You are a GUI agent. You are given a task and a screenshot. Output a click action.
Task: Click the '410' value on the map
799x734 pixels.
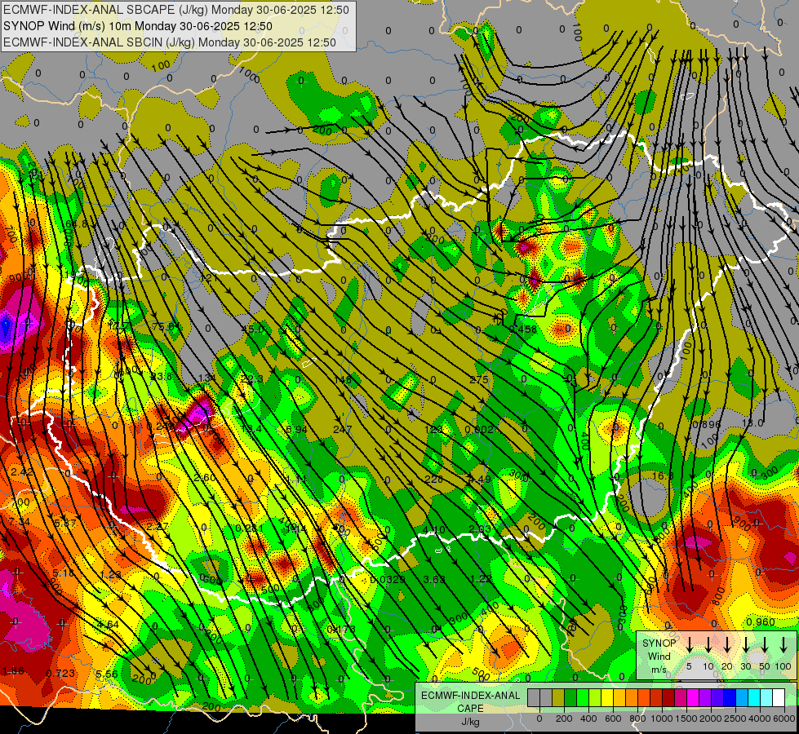[433, 530]
